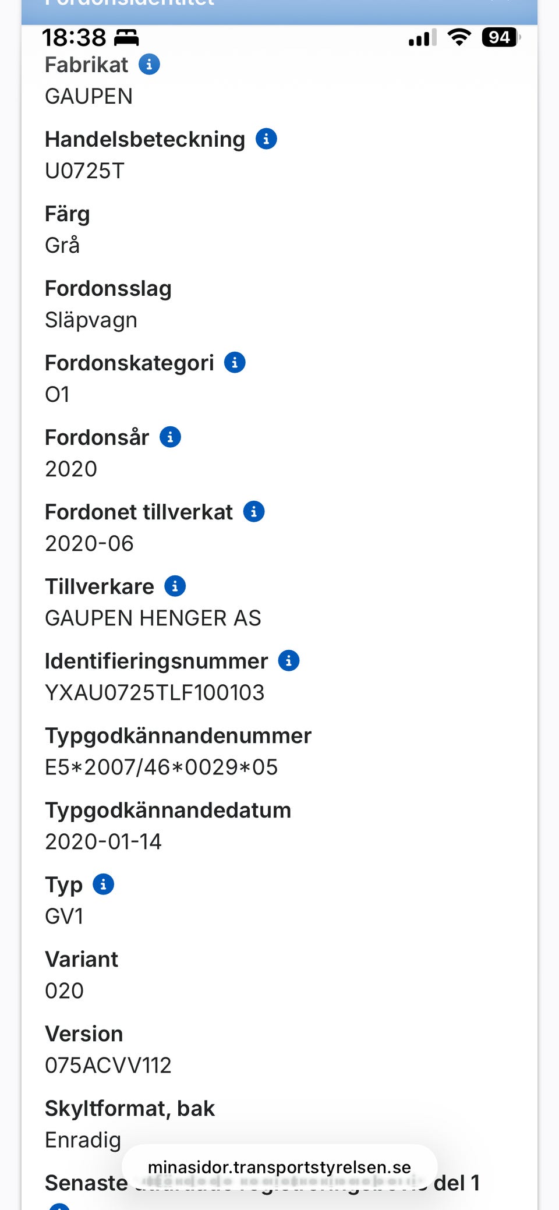Select the identification number YXAU0725TLF100103
Image resolution: width=559 pixels, height=1210 pixels.
(155, 693)
